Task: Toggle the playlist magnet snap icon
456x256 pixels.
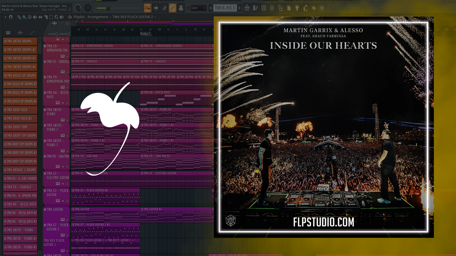Action: point(11,17)
